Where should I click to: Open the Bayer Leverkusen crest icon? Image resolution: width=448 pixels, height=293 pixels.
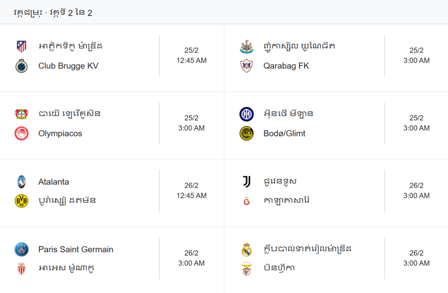point(21,114)
